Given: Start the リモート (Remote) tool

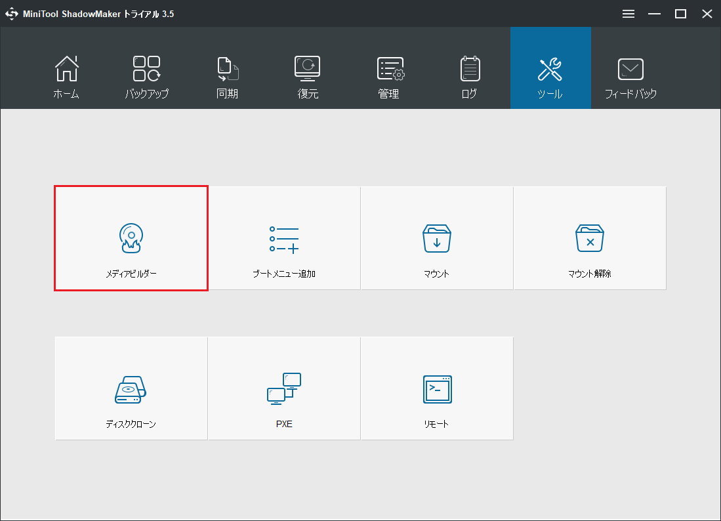Looking at the screenshot, I should pyautogui.click(x=436, y=388).
